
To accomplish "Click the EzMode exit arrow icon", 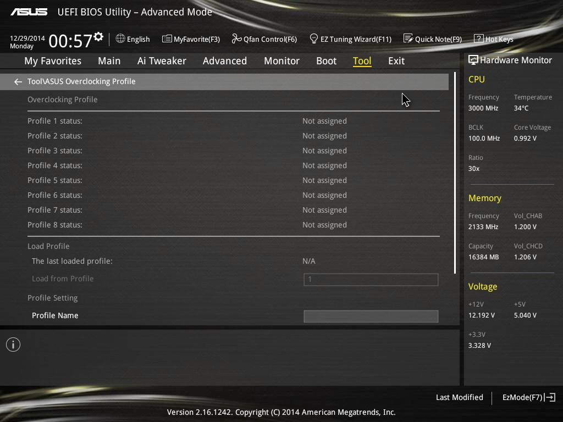I will 550,397.
